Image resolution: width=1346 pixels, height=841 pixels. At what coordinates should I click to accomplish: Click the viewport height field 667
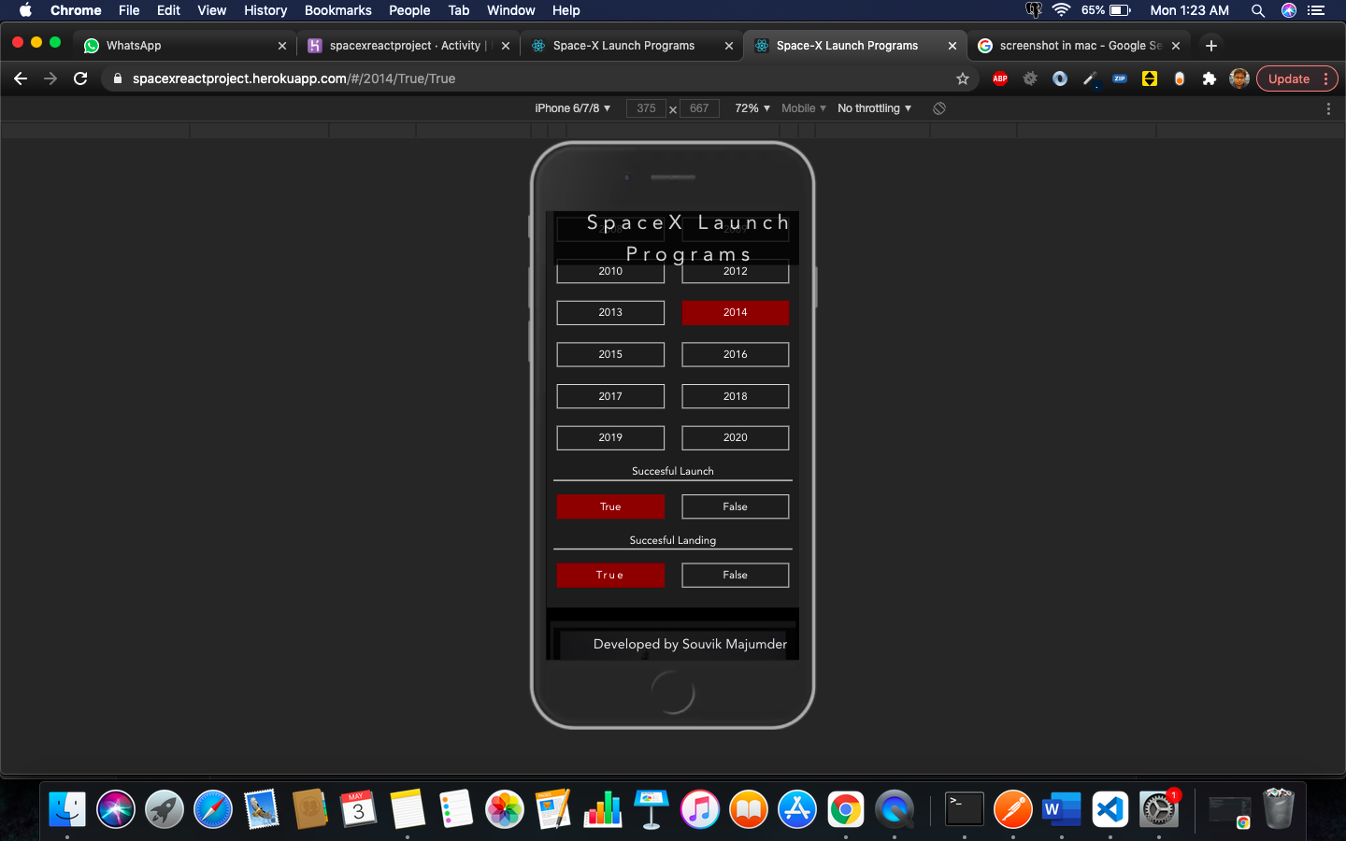pos(699,108)
